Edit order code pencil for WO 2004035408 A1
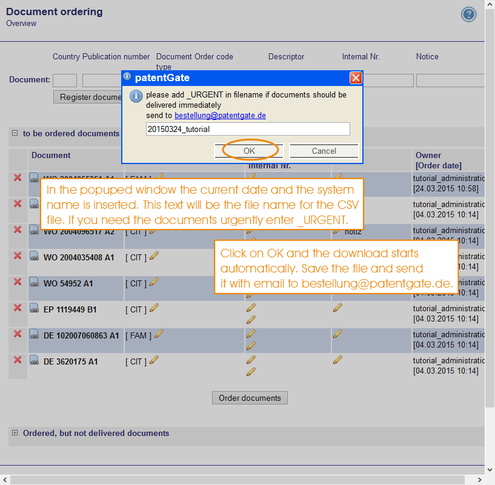 [x=154, y=256]
